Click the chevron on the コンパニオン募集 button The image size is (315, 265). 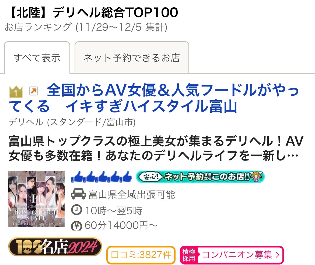(277, 255)
